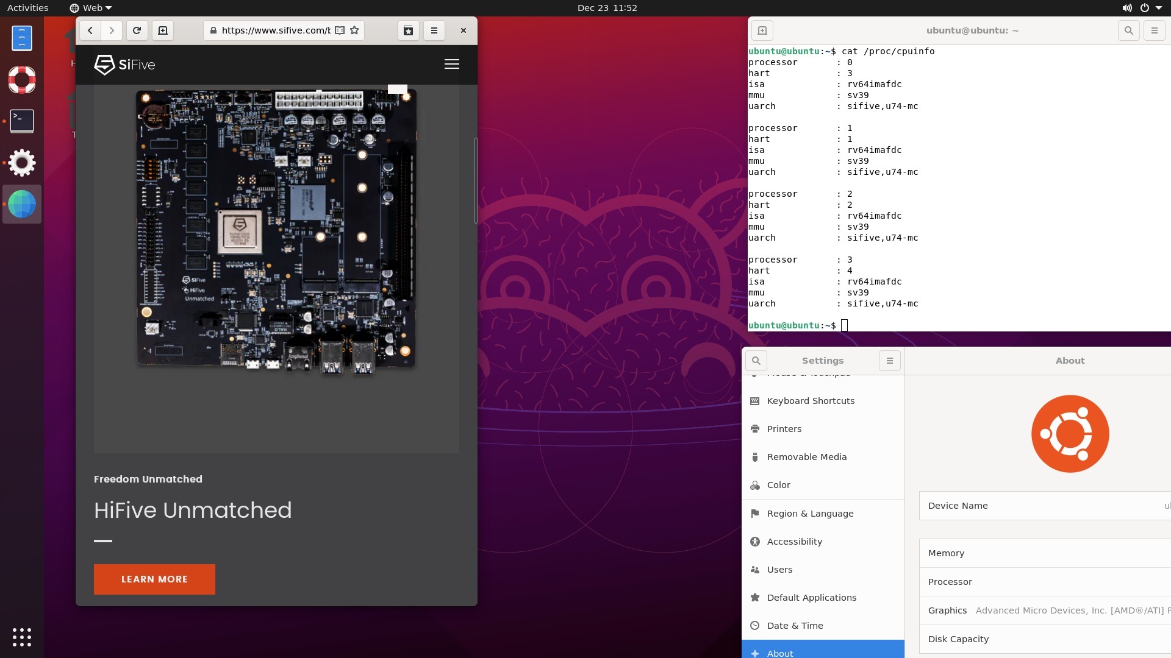Bookmark this page with star icon

click(354, 30)
